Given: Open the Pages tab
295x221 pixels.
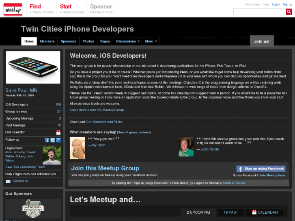Looking at the screenshot, I should [x=105, y=41].
